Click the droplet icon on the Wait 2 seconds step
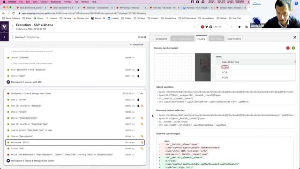The width and height of the screenshot is (300, 169). click(x=138, y=100)
